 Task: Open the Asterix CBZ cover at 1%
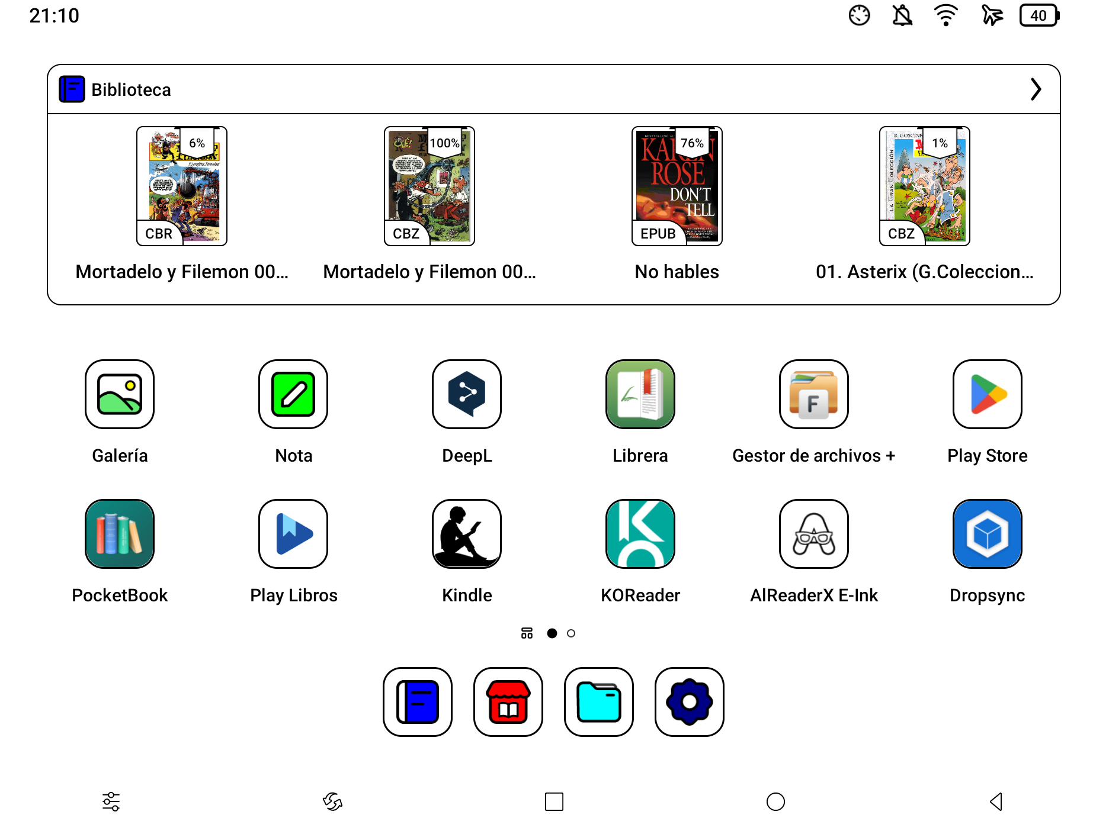tap(925, 186)
